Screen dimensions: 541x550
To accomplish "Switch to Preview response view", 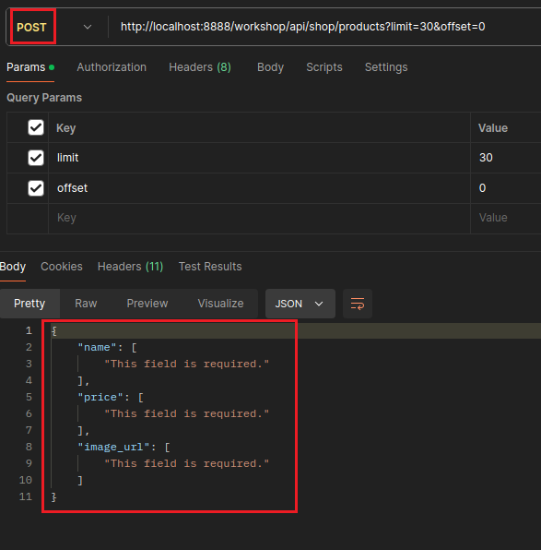I will click(147, 304).
